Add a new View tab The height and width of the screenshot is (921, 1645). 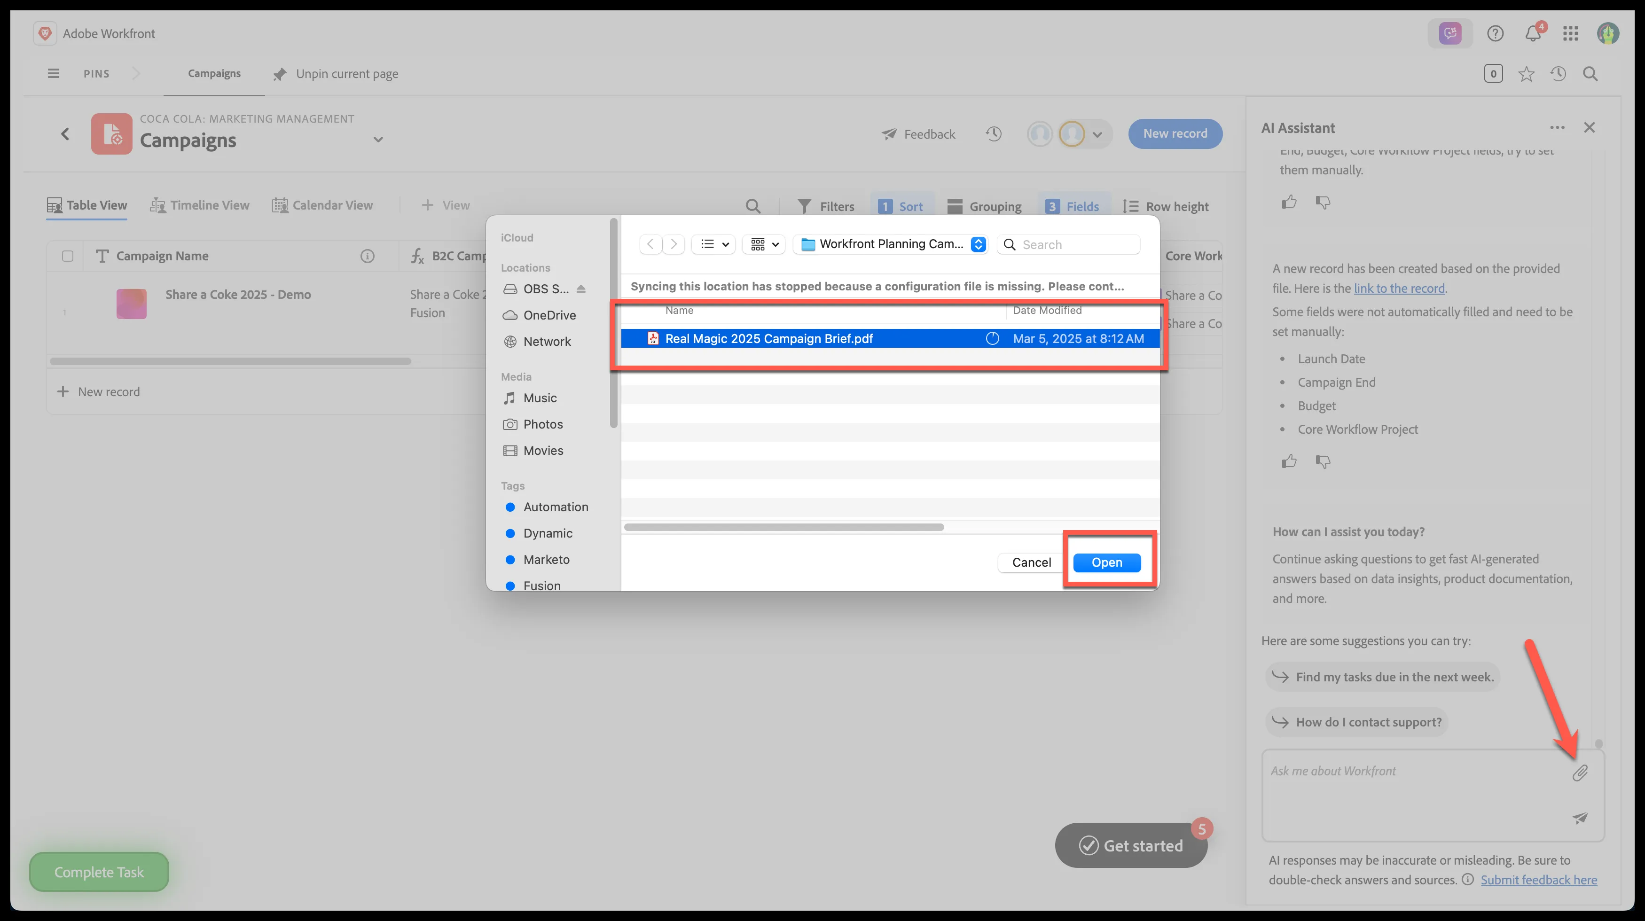click(x=445, y=205)
